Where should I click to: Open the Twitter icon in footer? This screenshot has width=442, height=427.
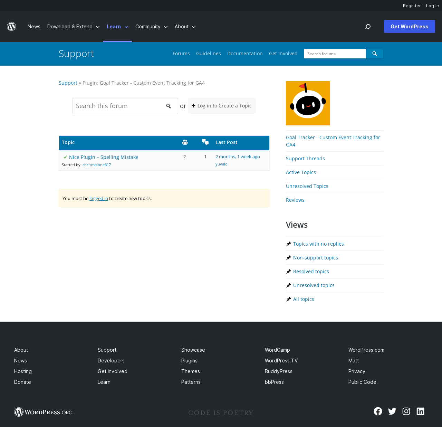tap(392, 411)
